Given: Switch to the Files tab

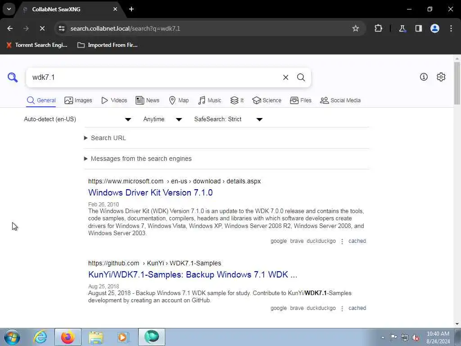Looking at the screenshot, I should click(x=300, y=100).
